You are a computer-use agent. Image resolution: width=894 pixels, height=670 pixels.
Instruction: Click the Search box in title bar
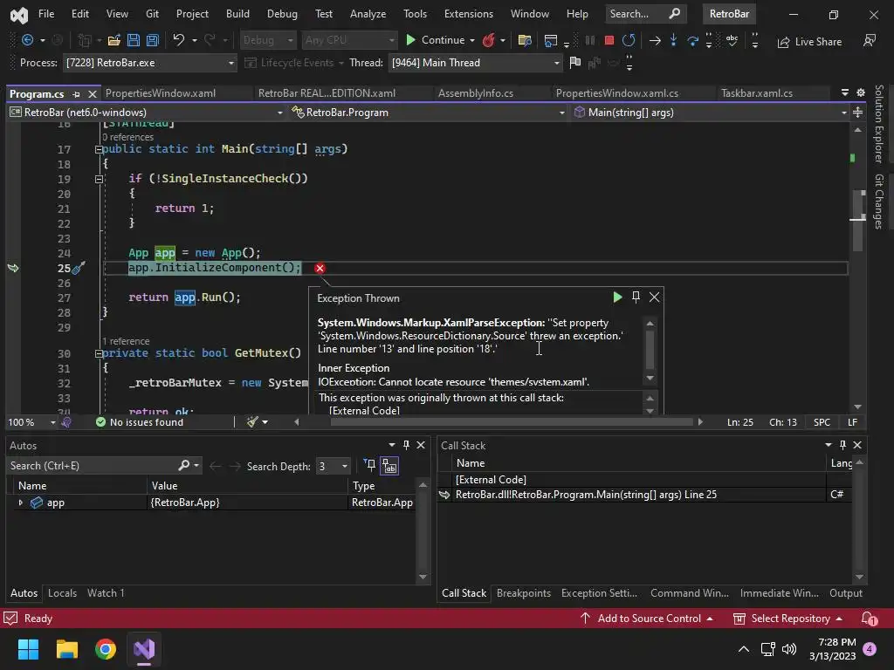click(x=645, y=14)
